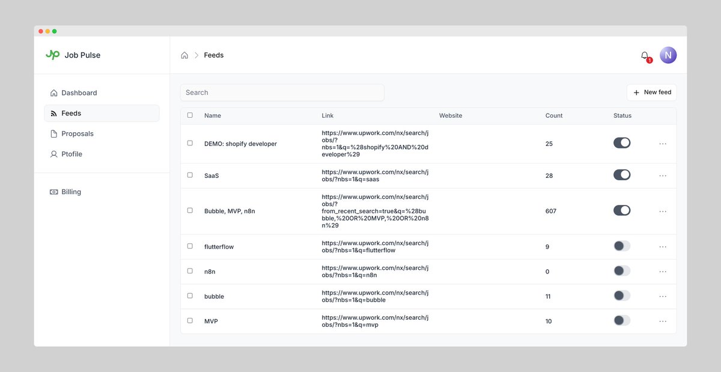Enable the n8n feed status toggle
The image size is (721, 372).
622,271
